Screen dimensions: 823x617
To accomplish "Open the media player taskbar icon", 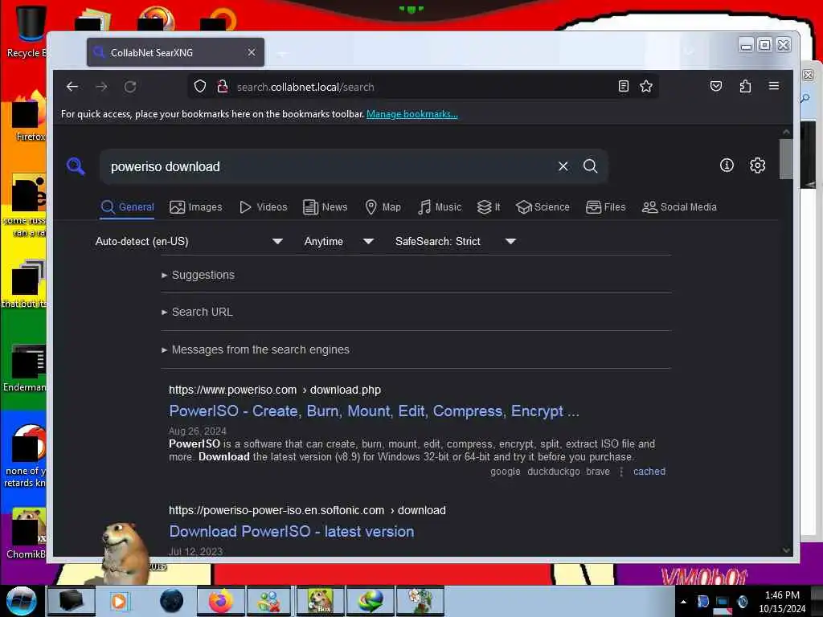I will [x=119, y=601].
